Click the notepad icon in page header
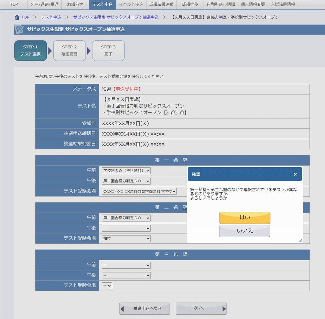Viewport: 325px width, 319px height. coord(19,29)
